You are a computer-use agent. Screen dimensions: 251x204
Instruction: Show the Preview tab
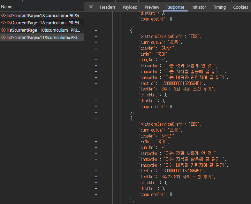click(152, 7)
